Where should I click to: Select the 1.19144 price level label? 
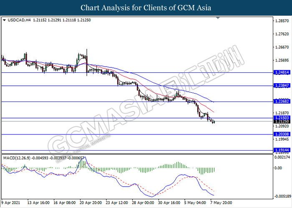tap(282, 150)
